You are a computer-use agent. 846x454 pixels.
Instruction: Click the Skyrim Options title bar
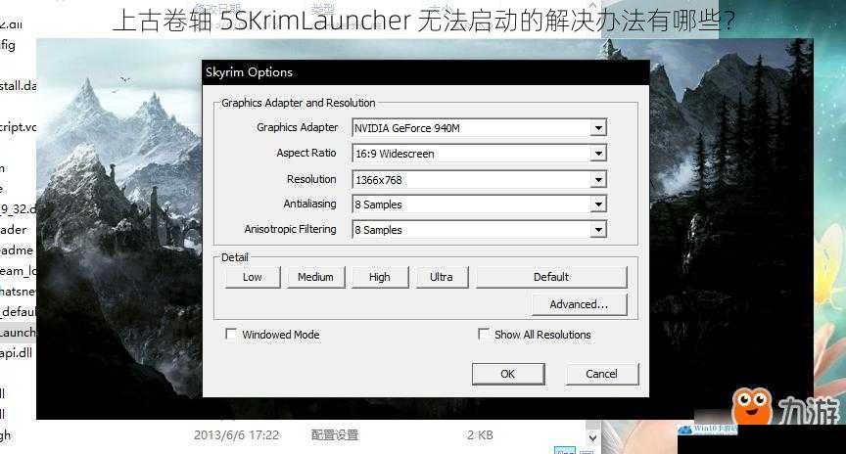(x=426, y=72)
